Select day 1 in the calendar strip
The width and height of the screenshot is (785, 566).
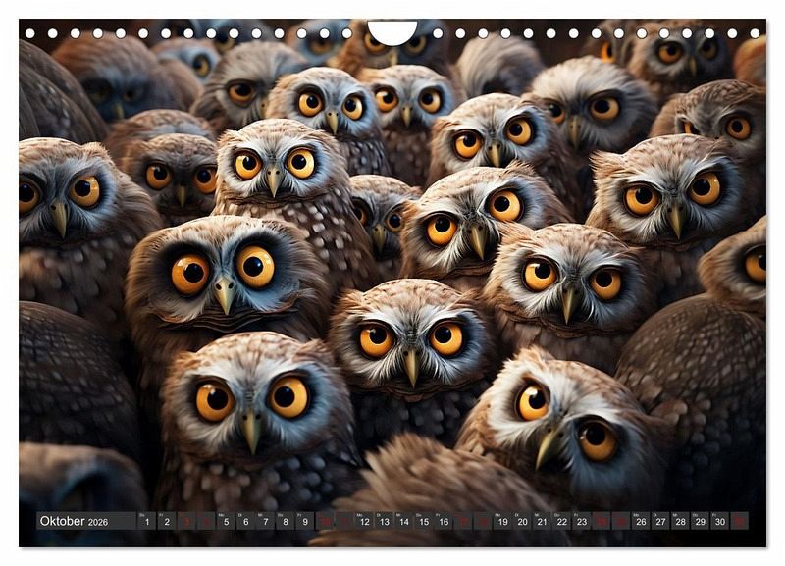click(x=146, y=521)
